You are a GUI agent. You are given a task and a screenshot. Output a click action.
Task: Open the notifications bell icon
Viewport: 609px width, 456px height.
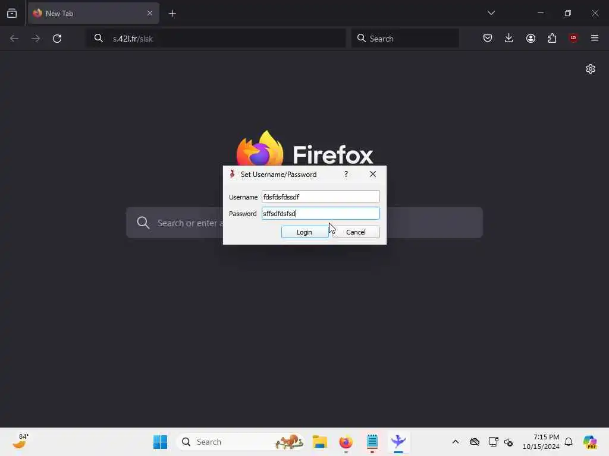click(569, 442)
